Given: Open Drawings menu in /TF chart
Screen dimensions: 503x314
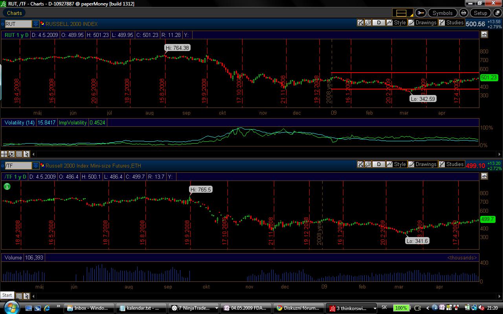Looking at the screenshot, I should 422,164.
